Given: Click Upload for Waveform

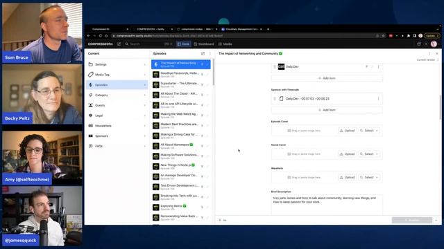Looking at the screenshot, I should [348, 177].
